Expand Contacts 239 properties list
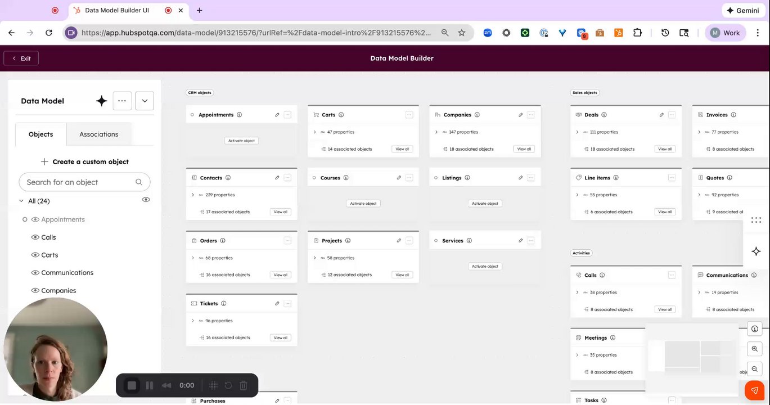Viewport: 770px width, 405px height. point(192,195)
